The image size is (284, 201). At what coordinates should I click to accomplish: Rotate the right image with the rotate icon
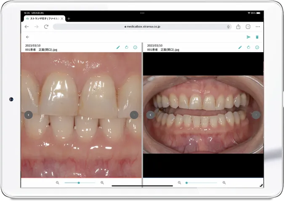[248, 47]
